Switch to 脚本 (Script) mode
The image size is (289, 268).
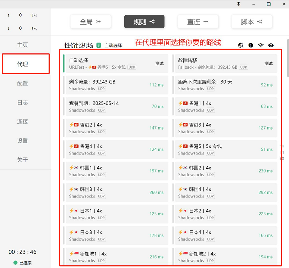click(252, 22)
